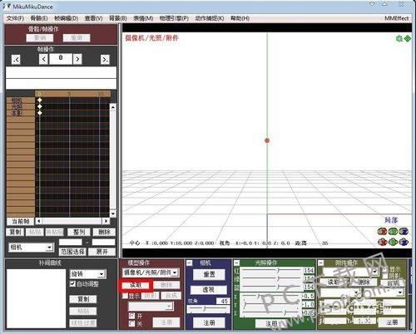Step back one frame with the < arrow
The height and width of the screenshot is (334, 416).
(43, 59)
